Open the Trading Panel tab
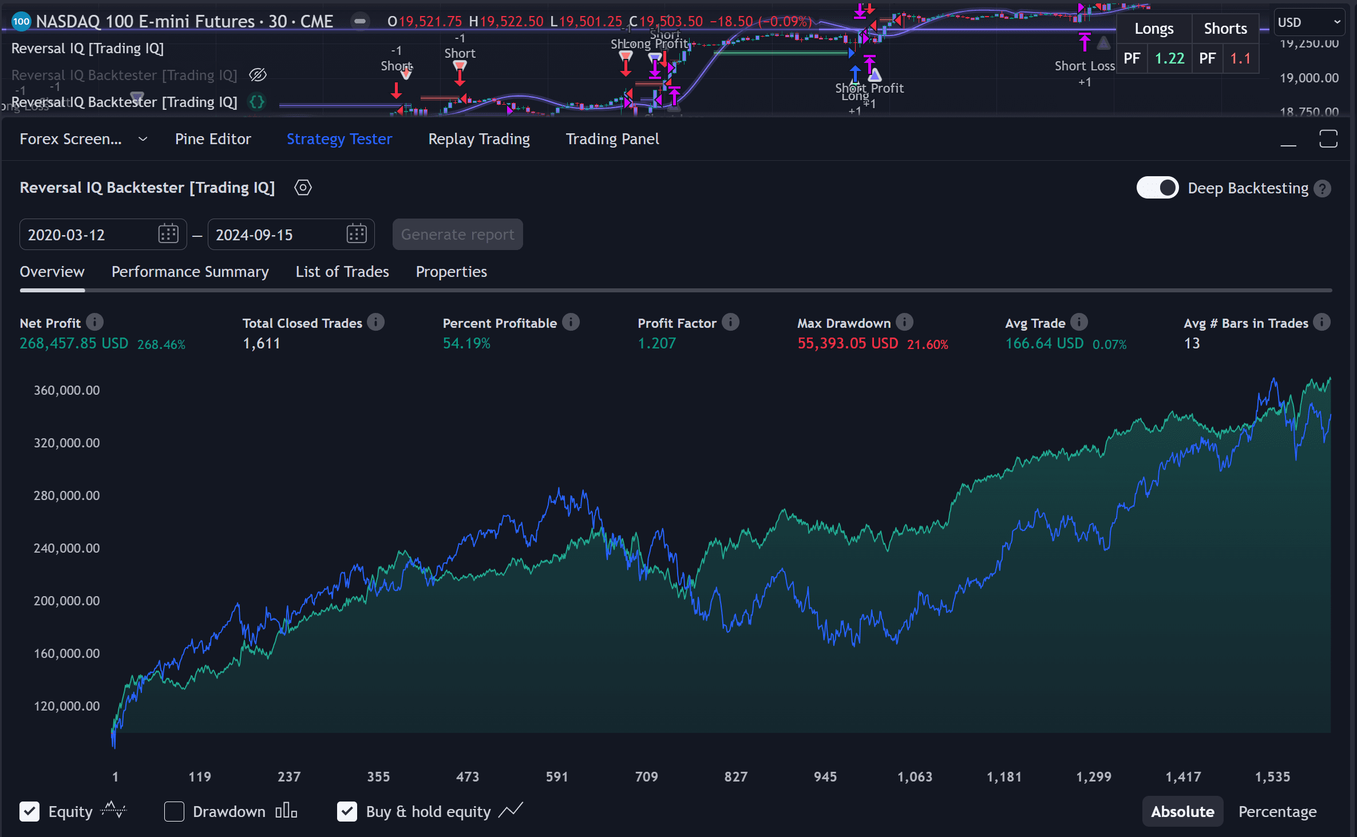 coord(612,139)
